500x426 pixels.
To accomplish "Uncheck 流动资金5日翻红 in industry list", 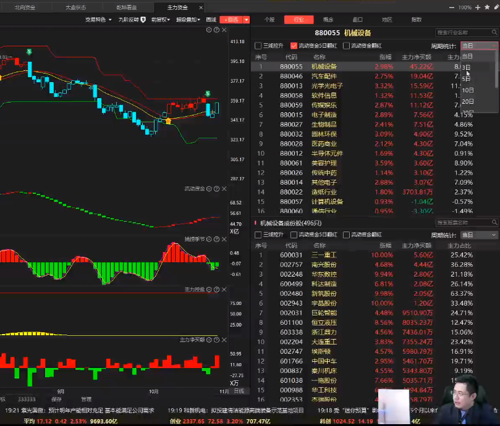I will click(x=294, y=46).
